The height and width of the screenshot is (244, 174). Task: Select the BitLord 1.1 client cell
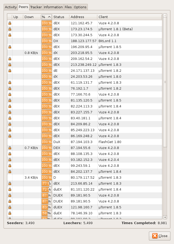(x=107, y=41)
